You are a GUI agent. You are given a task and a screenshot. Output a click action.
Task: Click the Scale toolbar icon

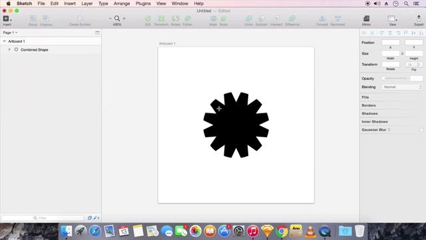(x=224, y=19)
